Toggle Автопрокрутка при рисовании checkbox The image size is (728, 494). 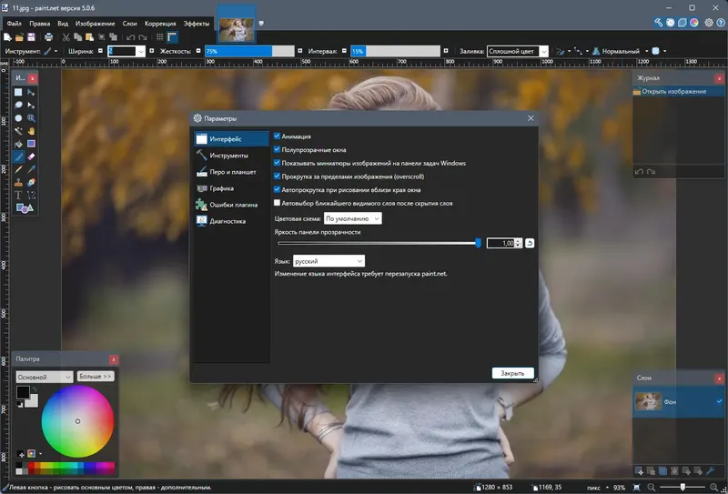tap(278, 189)
